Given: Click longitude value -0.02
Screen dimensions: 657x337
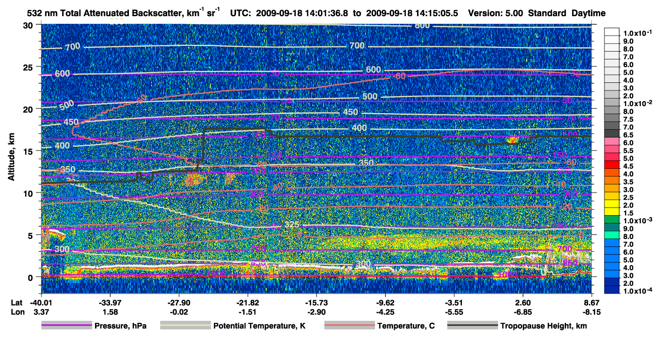Looking at the screenshot, I should click(x=179, y=312).
